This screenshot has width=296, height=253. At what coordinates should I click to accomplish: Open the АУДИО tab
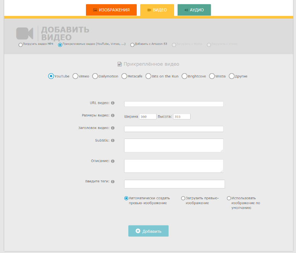194,10
